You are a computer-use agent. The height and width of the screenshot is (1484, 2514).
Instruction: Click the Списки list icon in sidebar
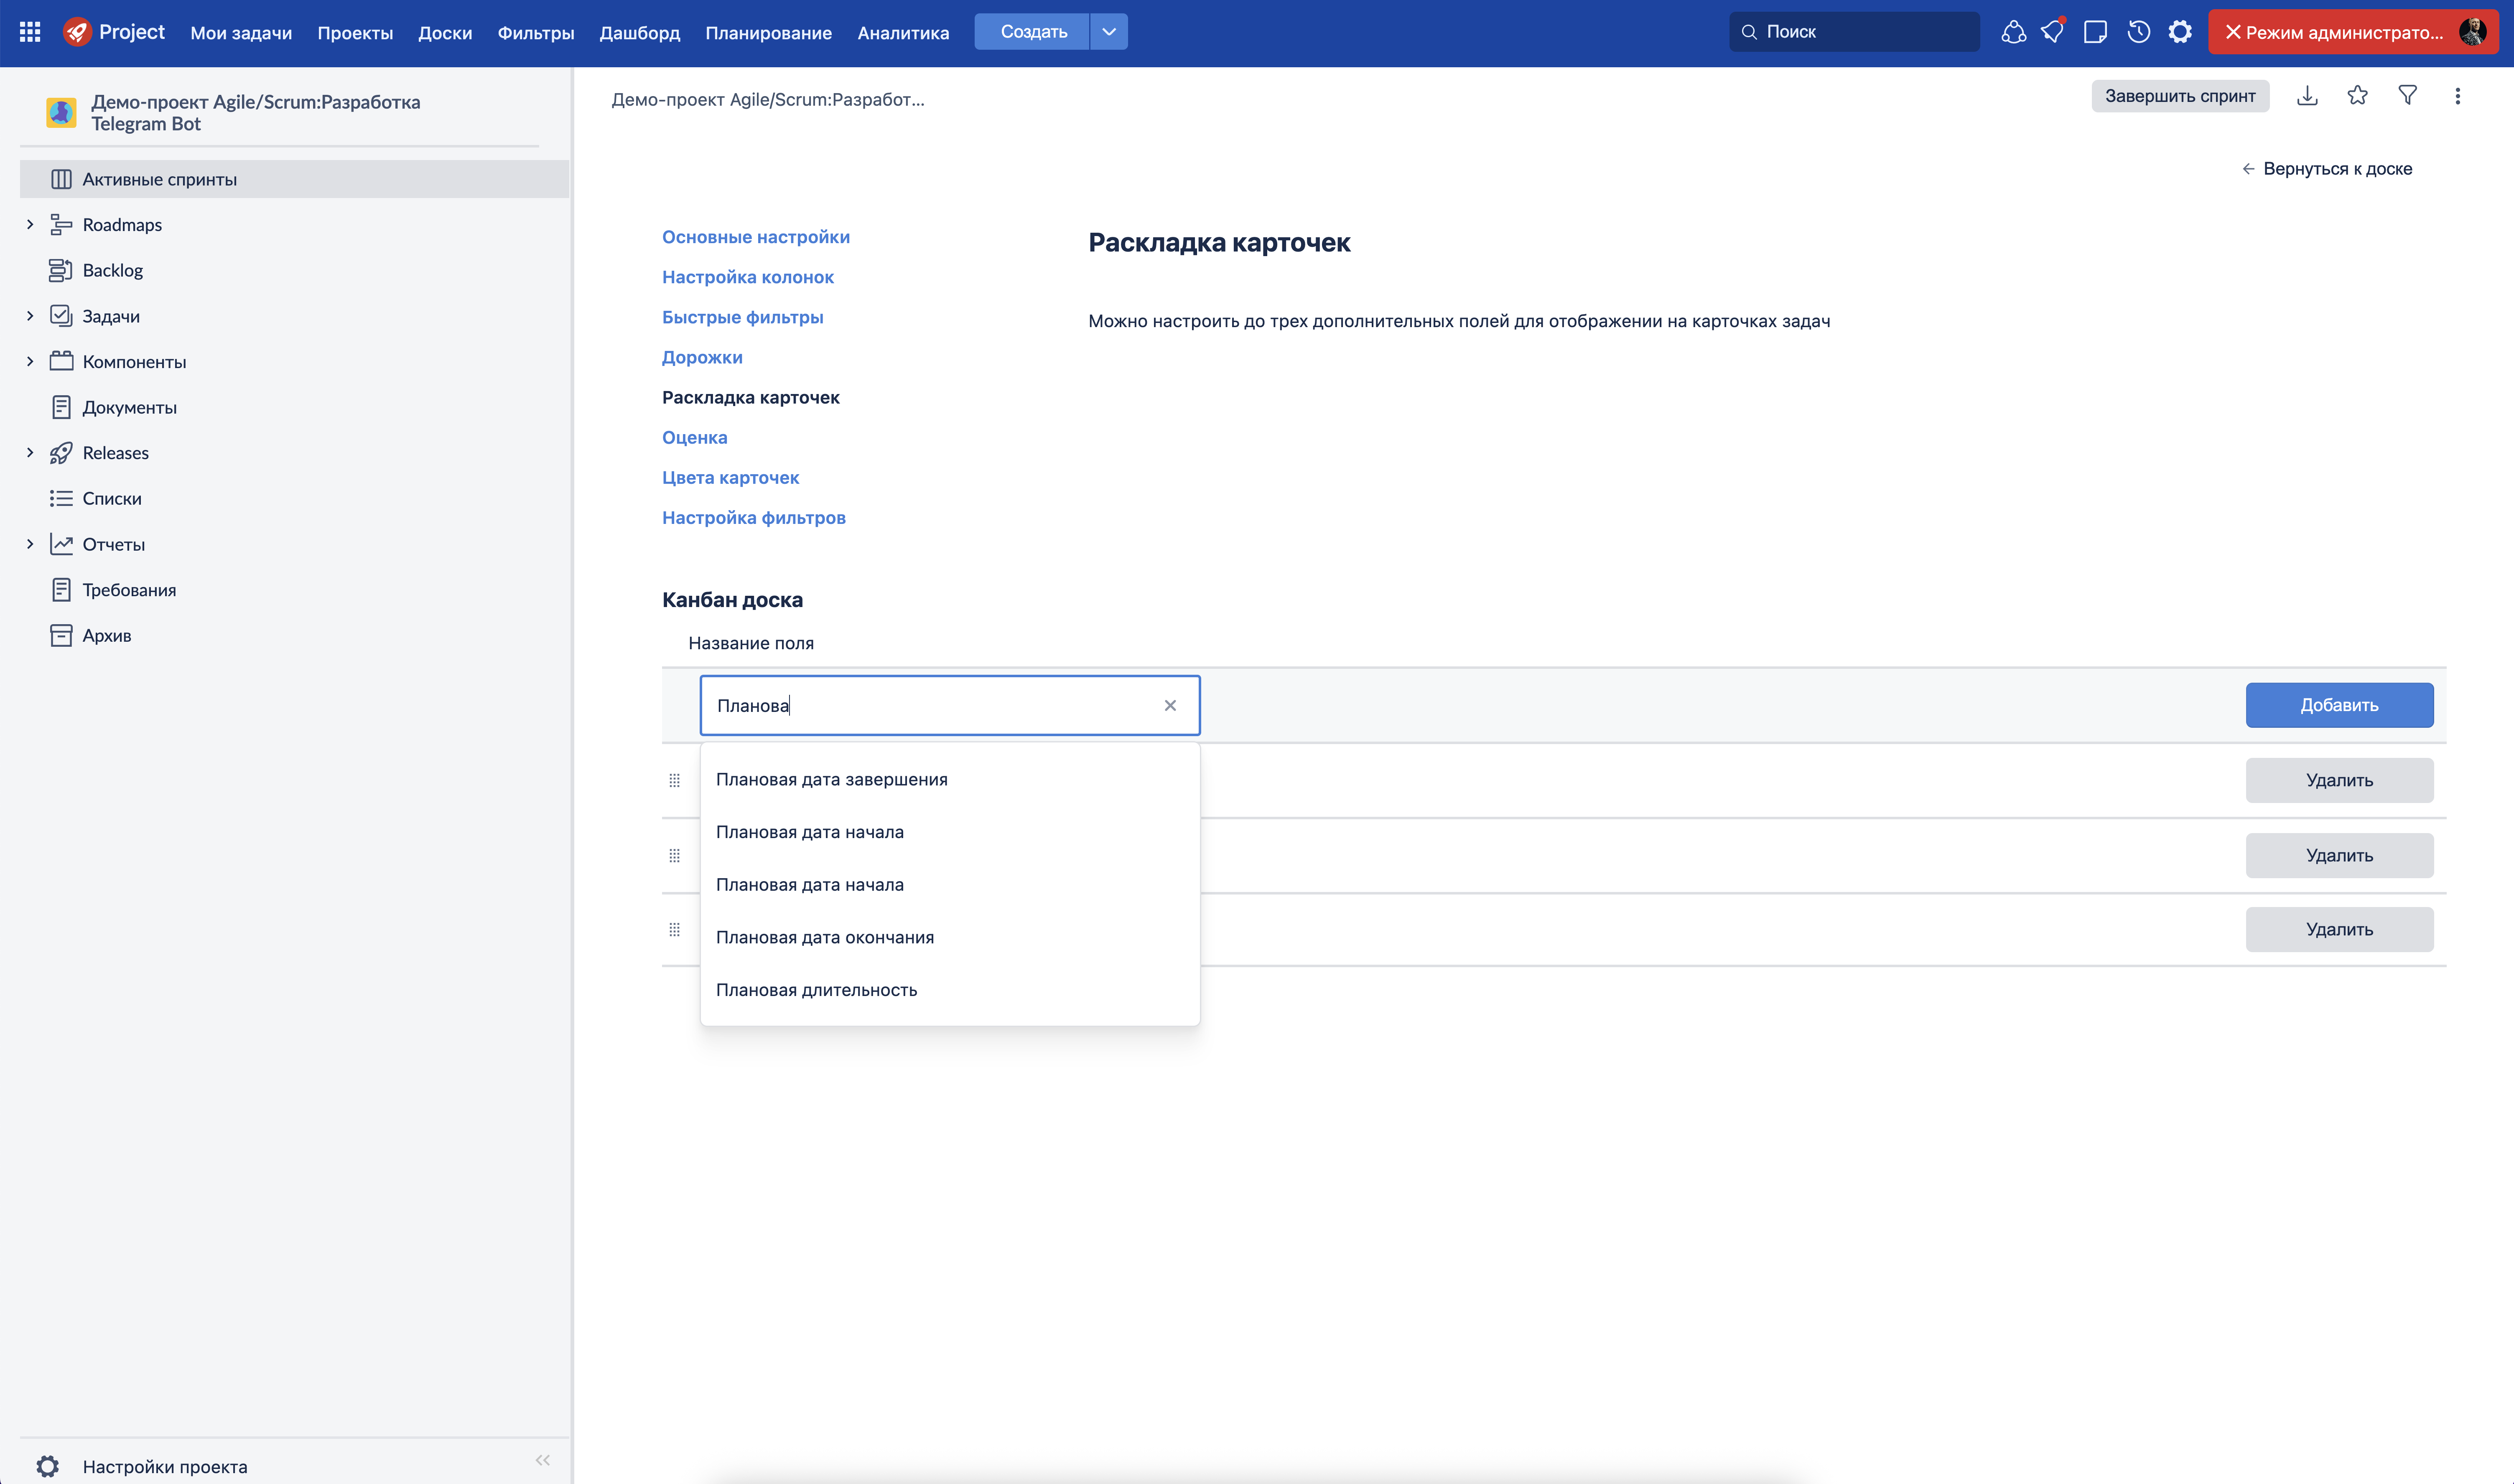[x=61, y=498]
